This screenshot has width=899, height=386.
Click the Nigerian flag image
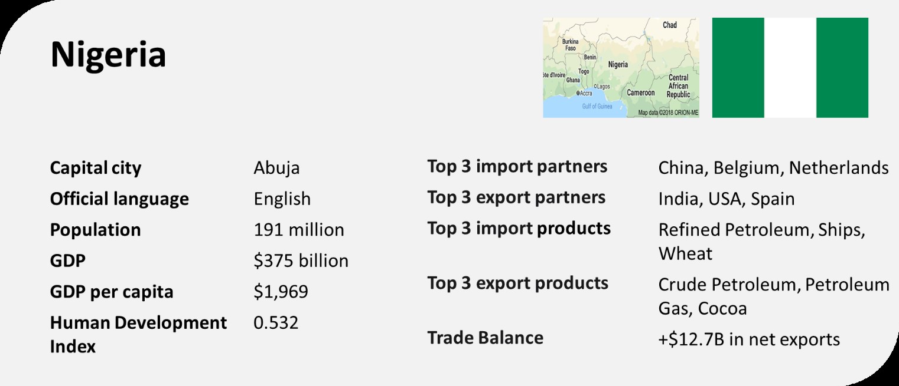(790, 68)
